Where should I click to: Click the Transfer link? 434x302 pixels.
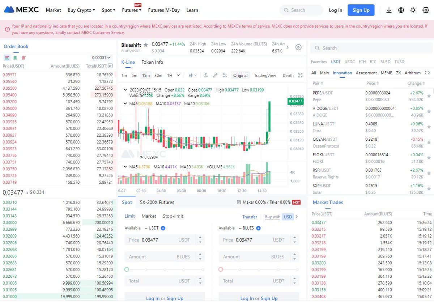click(250, 217)
